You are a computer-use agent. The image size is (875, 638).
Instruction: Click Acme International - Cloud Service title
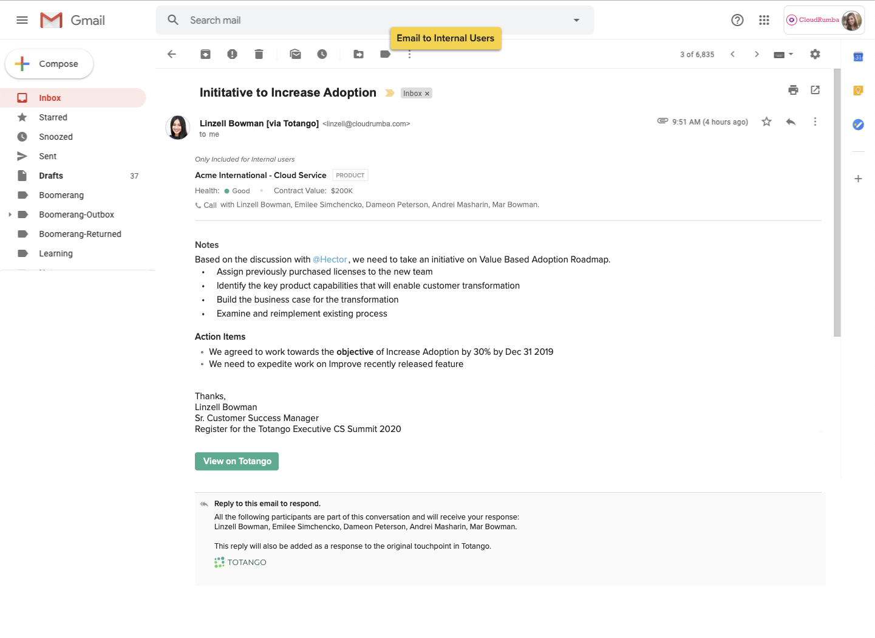[260, 175]
